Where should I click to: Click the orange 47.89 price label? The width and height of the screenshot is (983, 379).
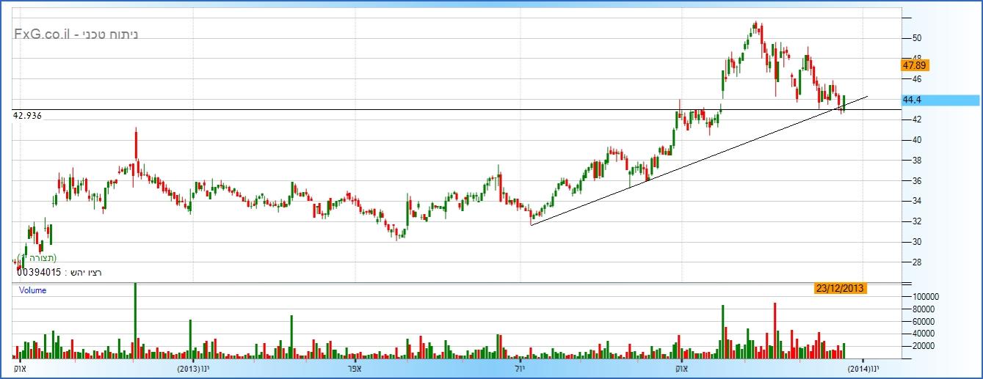[915, 65]
